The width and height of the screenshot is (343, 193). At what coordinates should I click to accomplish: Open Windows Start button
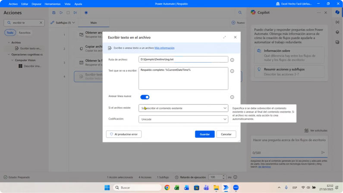coord(107,187)
